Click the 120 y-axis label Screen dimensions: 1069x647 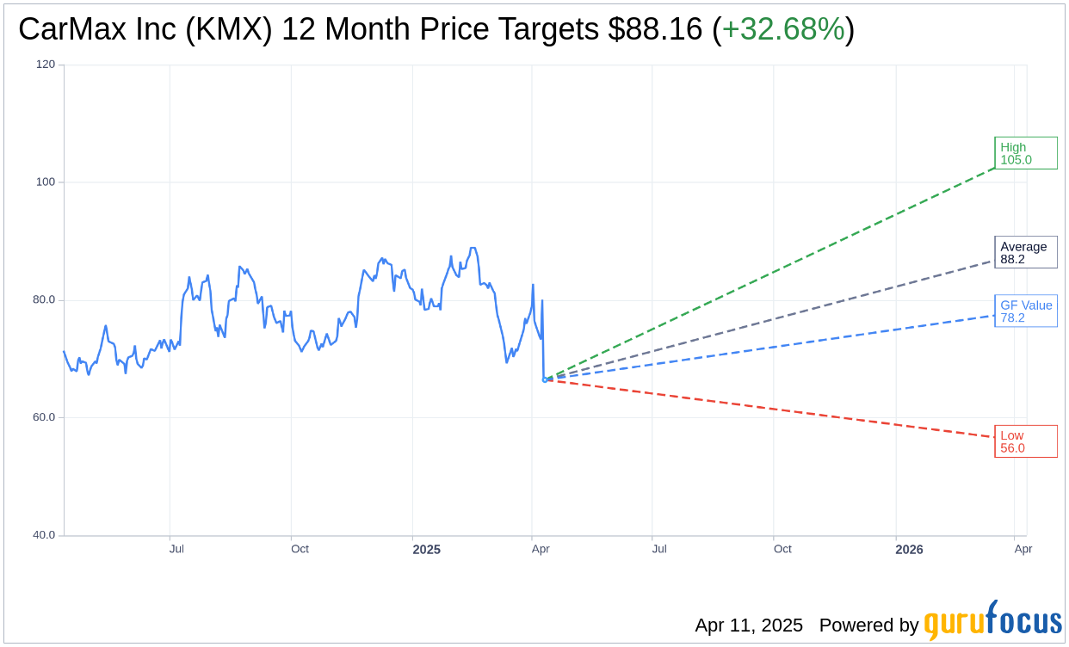point(46,65)
